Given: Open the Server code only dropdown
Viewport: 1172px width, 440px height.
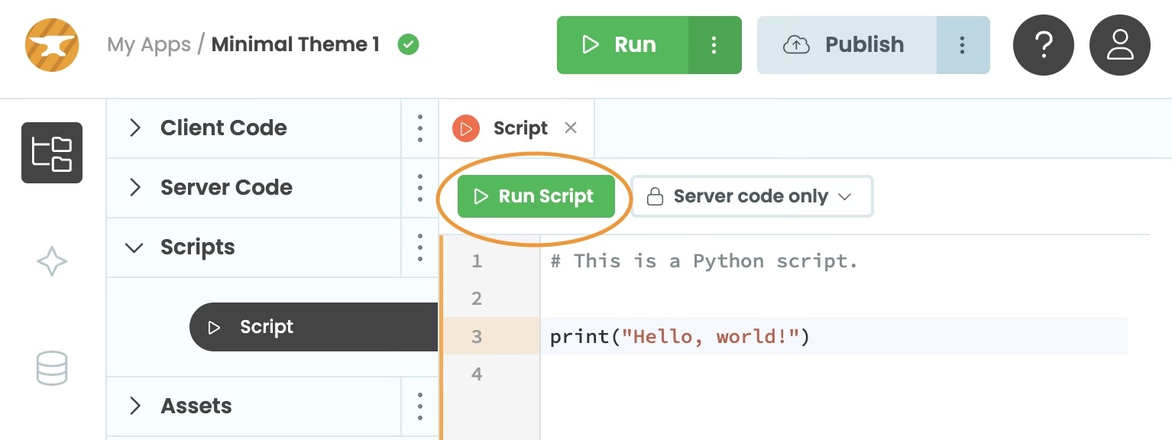Looking at the screenshot, I should click(752, 197).
